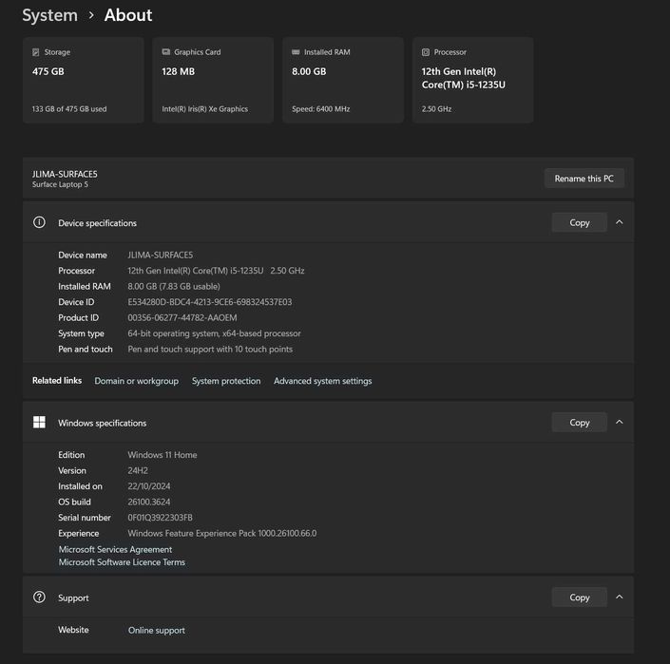Open Domain or workgroup link

(136, 381)
